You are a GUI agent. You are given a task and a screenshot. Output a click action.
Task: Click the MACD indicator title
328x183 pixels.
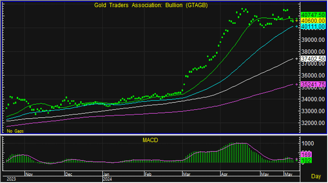[150, 140]
